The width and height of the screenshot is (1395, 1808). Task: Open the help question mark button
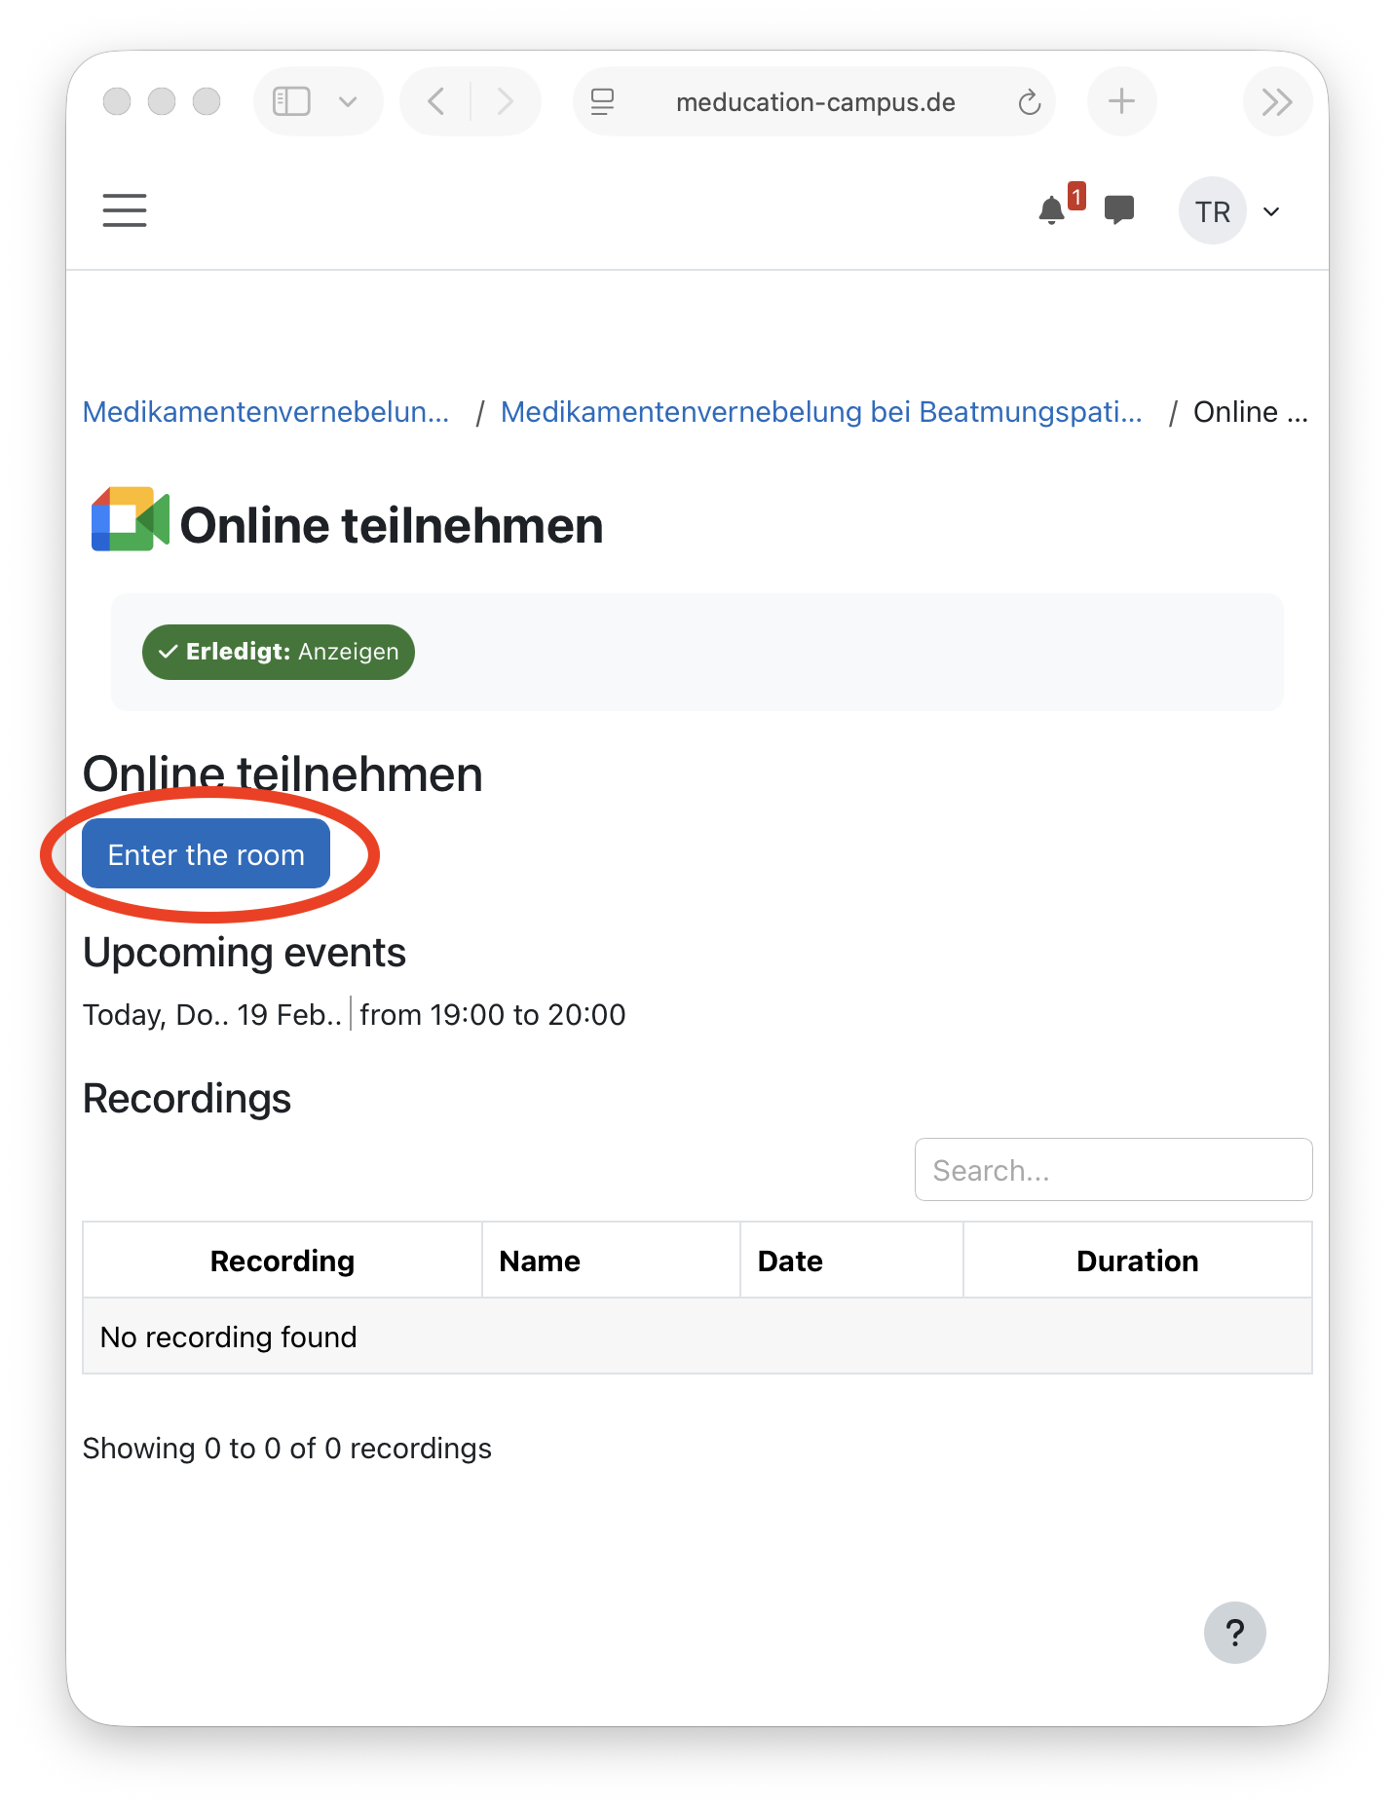point(1234,1633)
